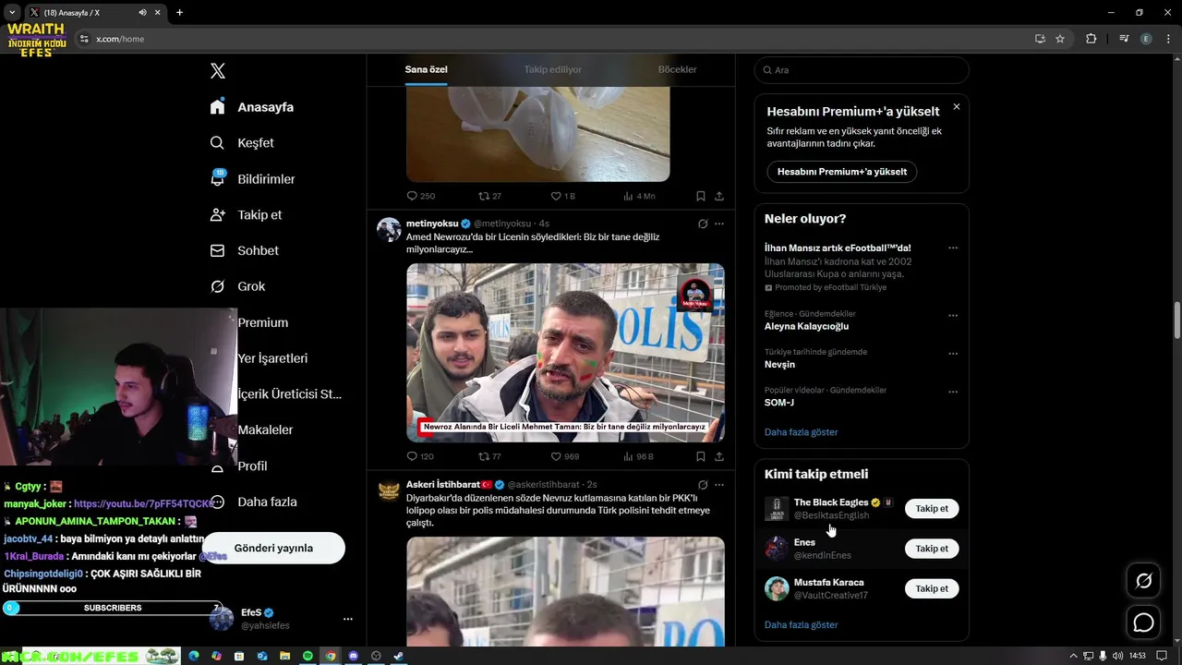Click the Ara search field
1182x665 pixels.
tap(862, 70)
